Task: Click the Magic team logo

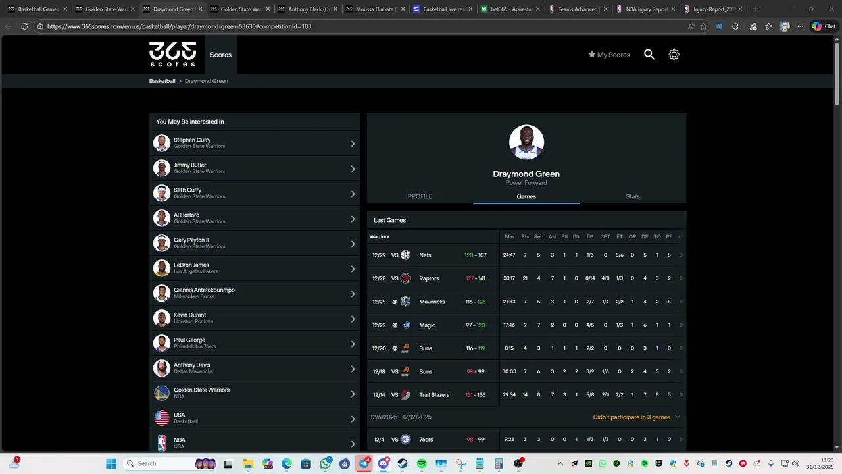Action: pyautogui.click(x=405, y=325)
